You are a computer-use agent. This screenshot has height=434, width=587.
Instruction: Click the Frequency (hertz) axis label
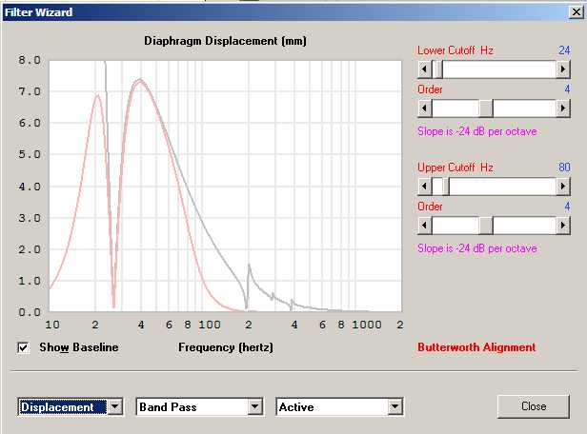point(226,347)
